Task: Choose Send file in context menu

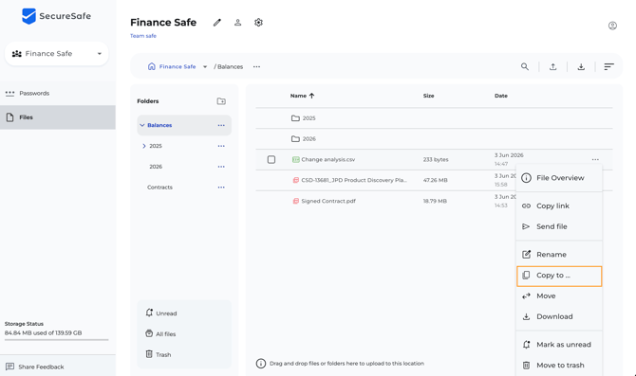Action: click(x=559, y=226)
